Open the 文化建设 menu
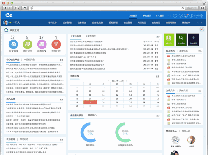 (156, 23)
